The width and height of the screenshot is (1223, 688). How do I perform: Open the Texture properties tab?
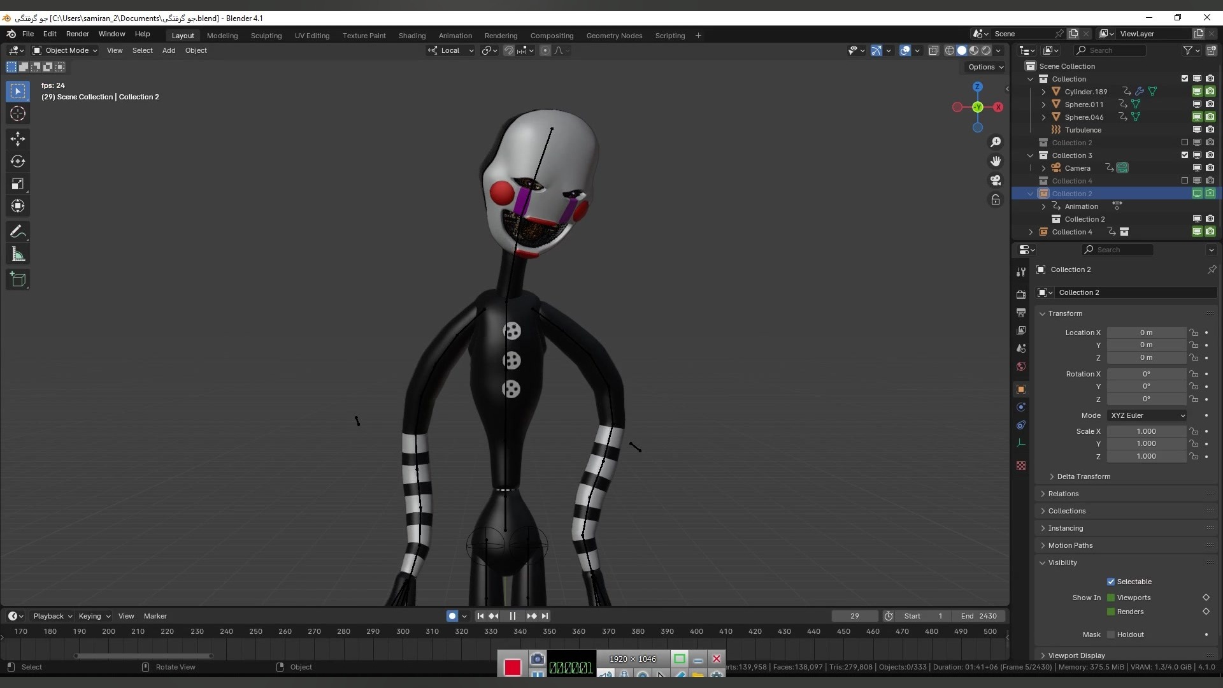[x=1021, y=466]
